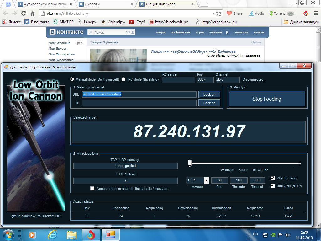Open the Audio download extension
The height and width of the screenshot is (241, 321).
pos(256,13)
